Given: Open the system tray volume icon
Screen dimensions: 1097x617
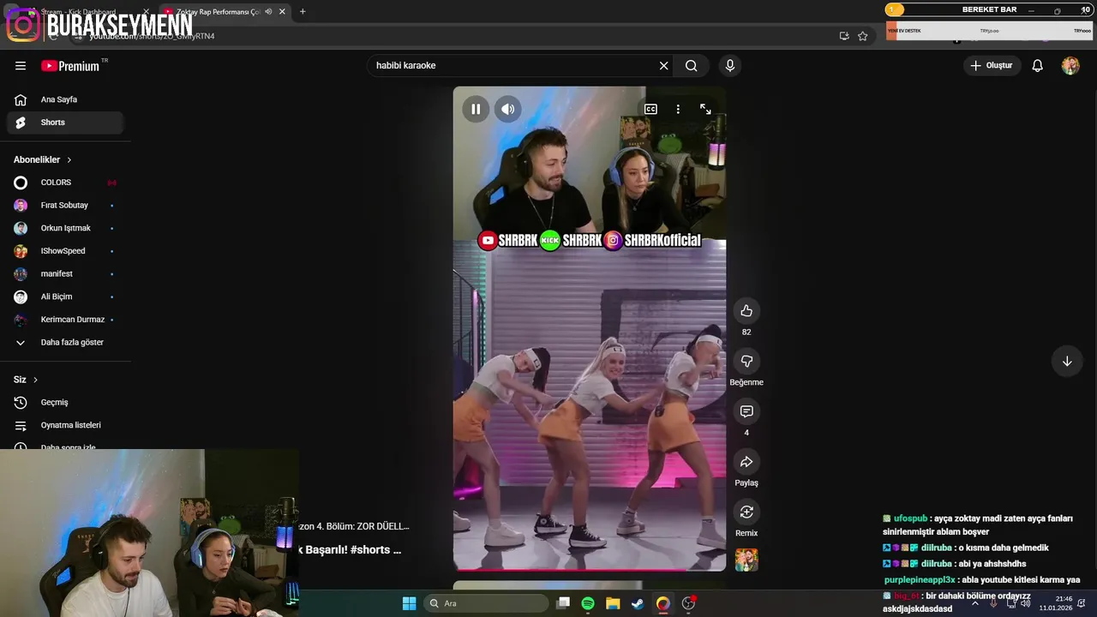Looking at the screenshot, I should [1026, 603].
